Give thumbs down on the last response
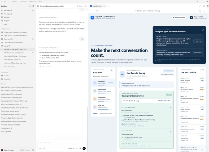Image resolution: width=209 pixels, height=152 pixels. pos(46,67)
